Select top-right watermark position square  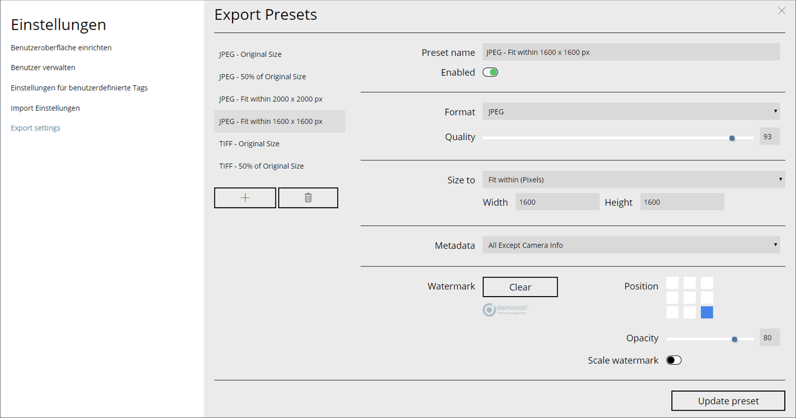(x=707, y=283)
